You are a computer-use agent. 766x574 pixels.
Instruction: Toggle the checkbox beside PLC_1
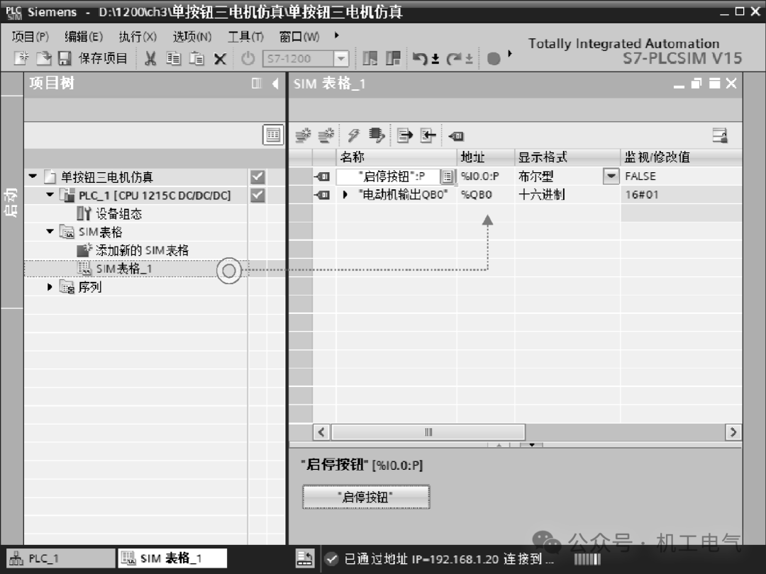coord(257,196)
